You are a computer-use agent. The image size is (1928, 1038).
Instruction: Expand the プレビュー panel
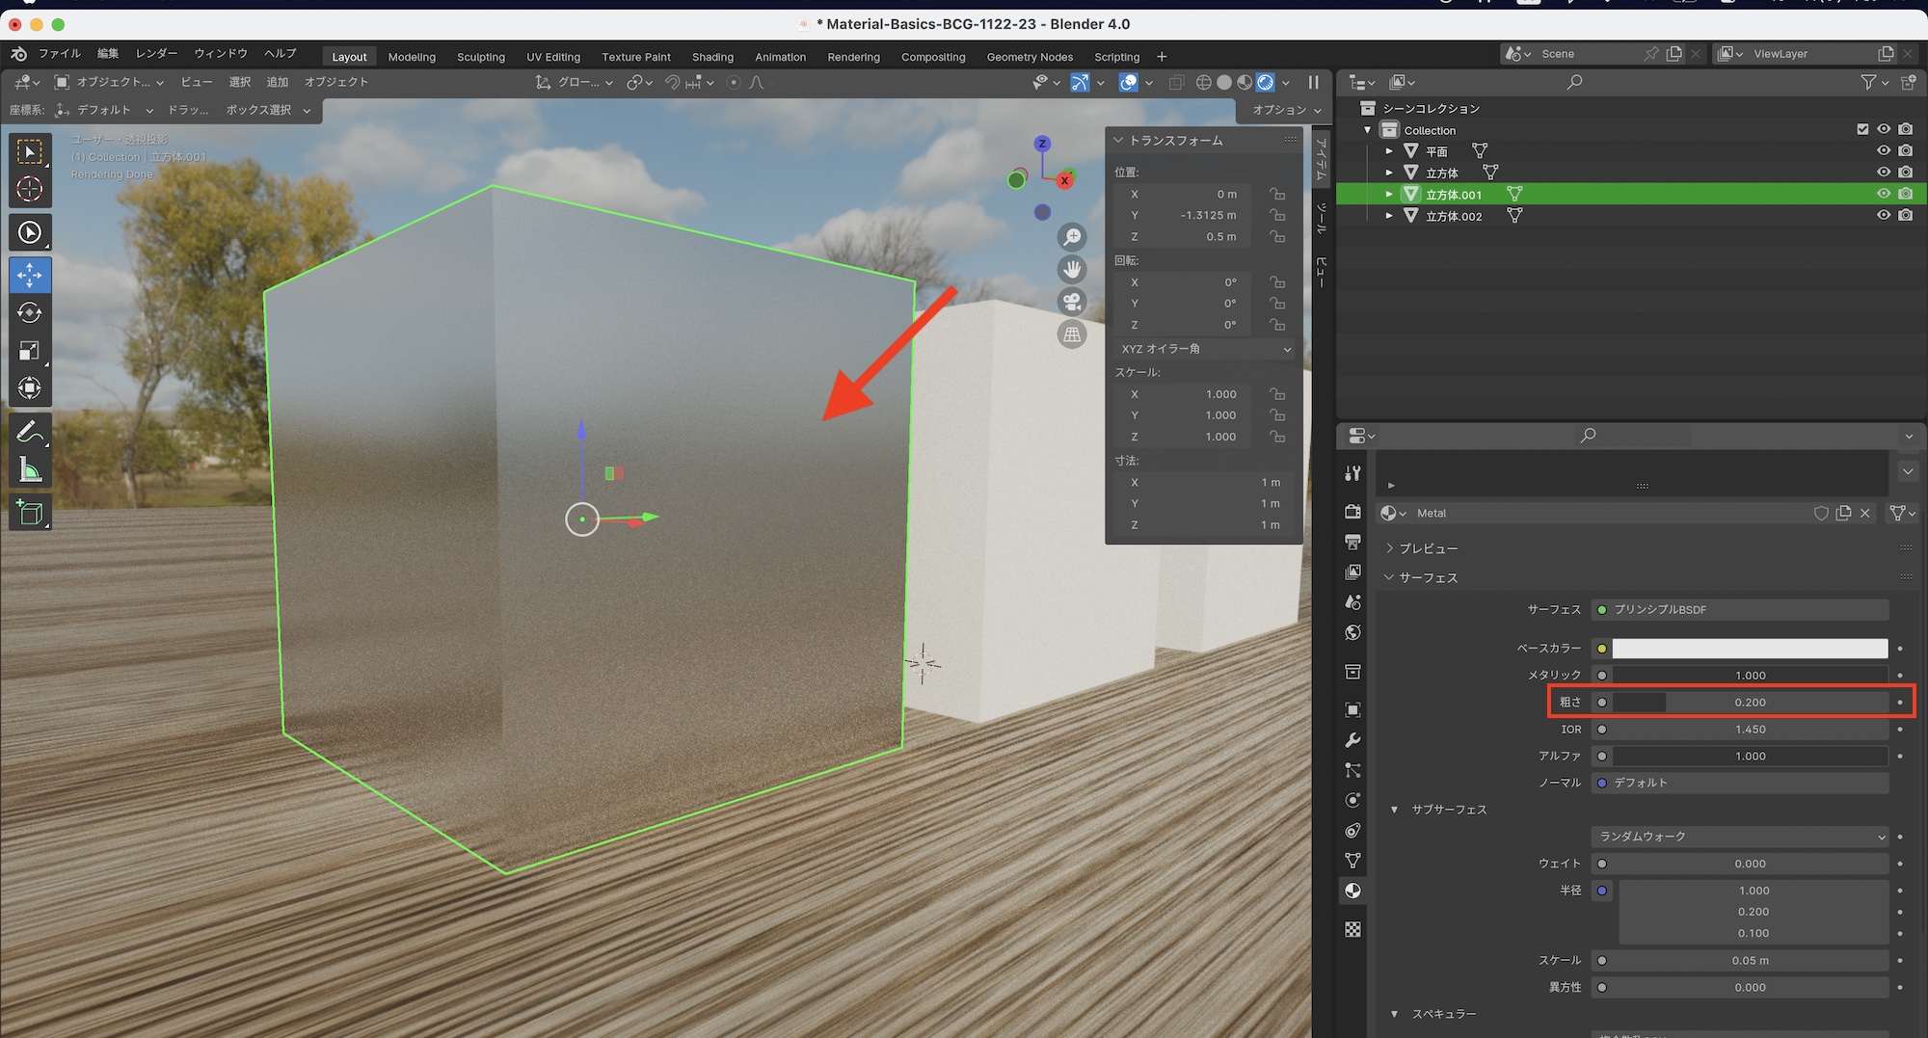pos(1428,548)
